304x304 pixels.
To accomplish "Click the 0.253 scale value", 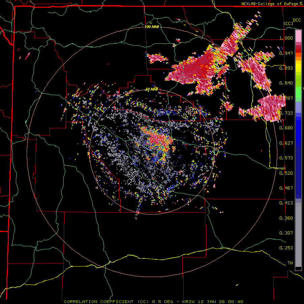I will 286,248.
